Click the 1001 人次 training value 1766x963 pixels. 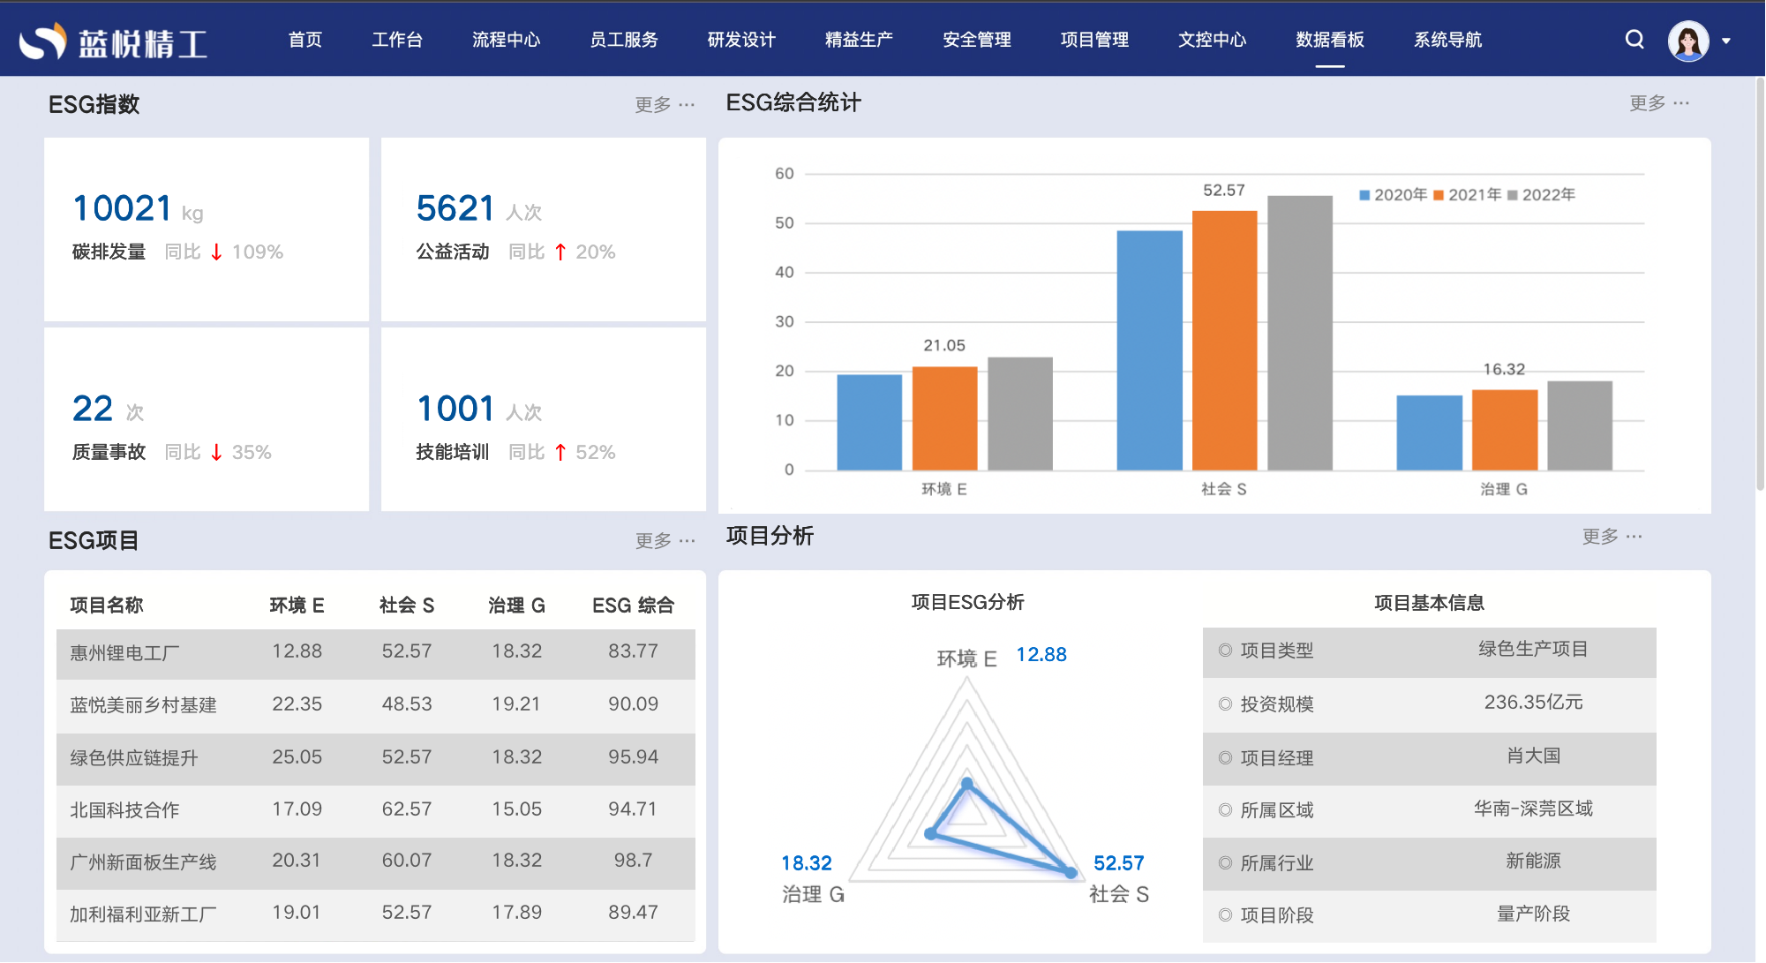pyautogui.click(x=479, y=410)
